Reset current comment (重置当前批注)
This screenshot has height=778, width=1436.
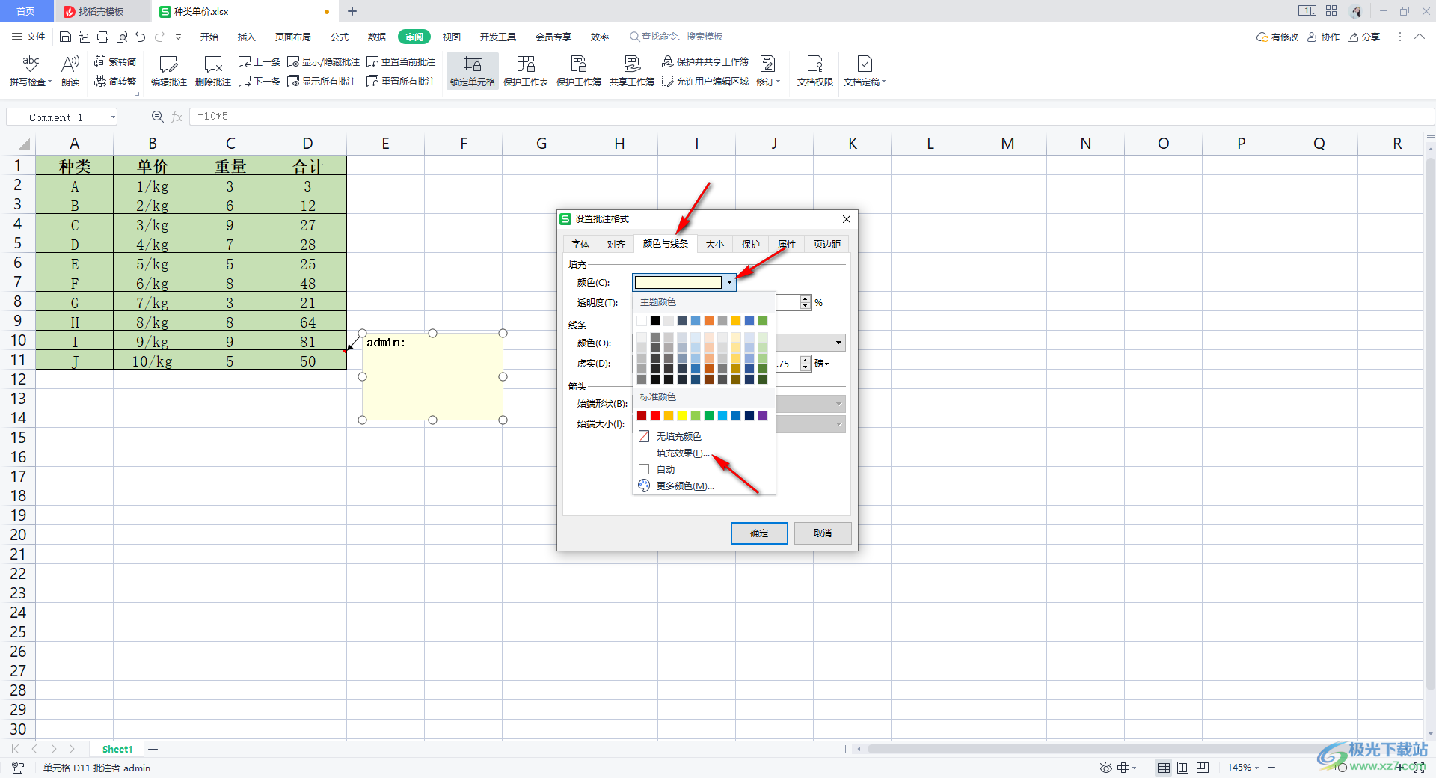tap(401, 61)
